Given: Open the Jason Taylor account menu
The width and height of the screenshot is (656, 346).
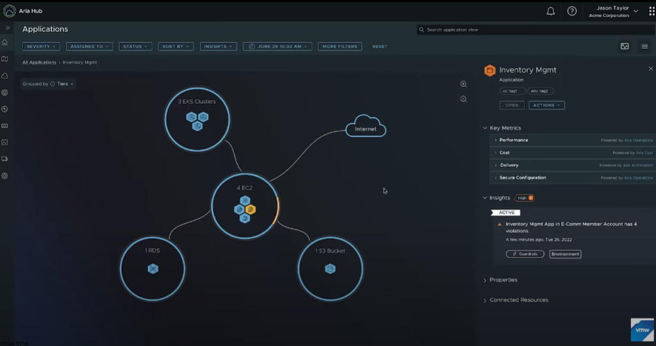Looking at the screenshot, I should pos(613,12).
